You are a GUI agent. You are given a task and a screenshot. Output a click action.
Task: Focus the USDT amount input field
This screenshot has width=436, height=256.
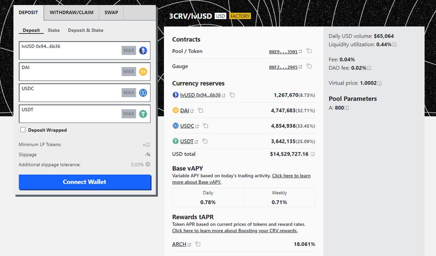[85, 113]
